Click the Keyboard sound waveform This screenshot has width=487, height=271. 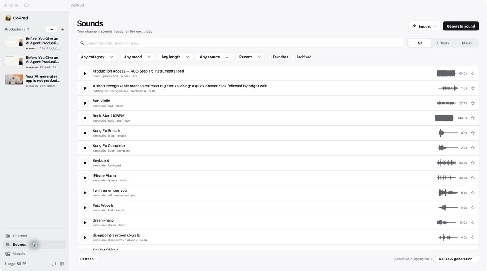click(x=446, y=163)
